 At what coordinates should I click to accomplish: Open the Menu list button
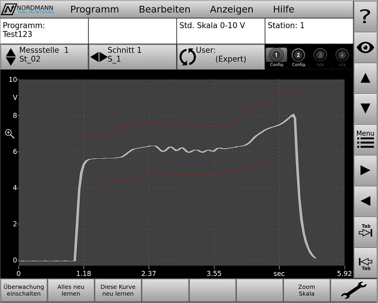pyautogui.click(x=365, y=140)
